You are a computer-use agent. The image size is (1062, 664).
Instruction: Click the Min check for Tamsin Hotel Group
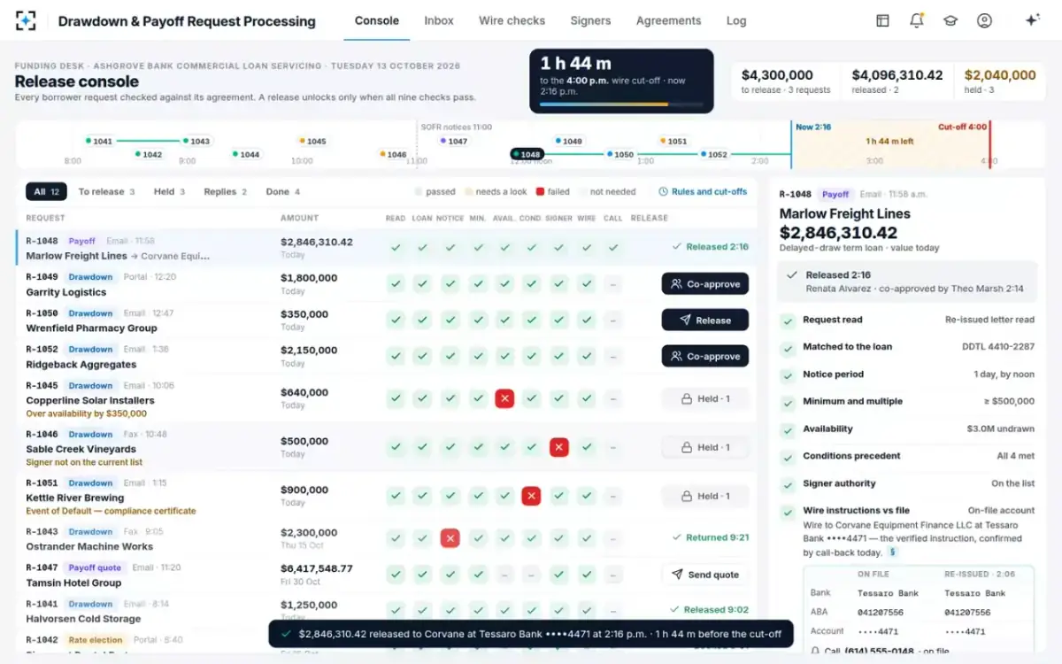[x=478, y=574]
